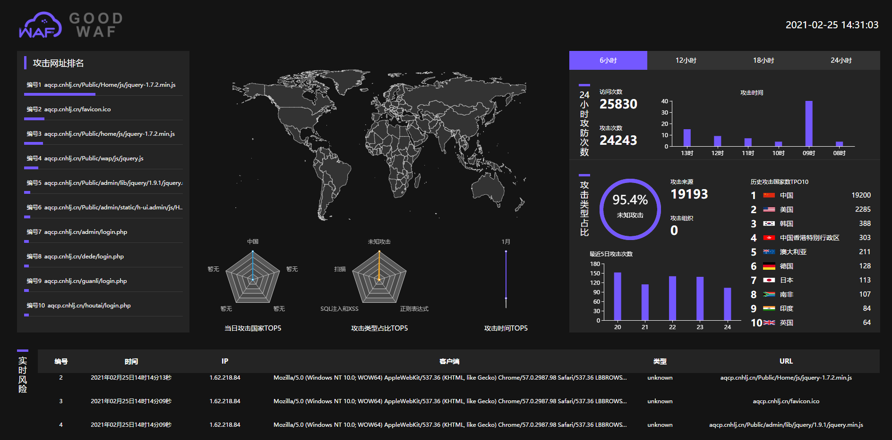
Task: Click the 澳大利亚 country name
Action: click(x=793, y=252)
